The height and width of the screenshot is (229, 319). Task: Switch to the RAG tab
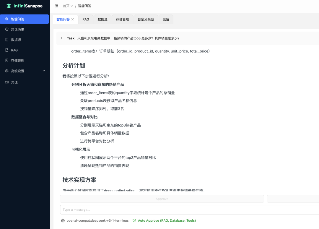coord(86,19)
